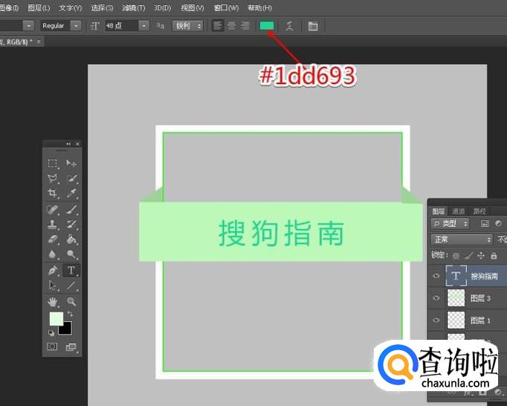This screenshot has width=507, height=406.
Task: Open 3D(D) menu
Action: (162, 7)
